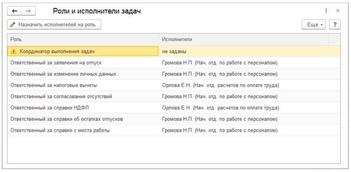
Task: Click the back arrow navigation icon
Action: click(x=14, y=11)
